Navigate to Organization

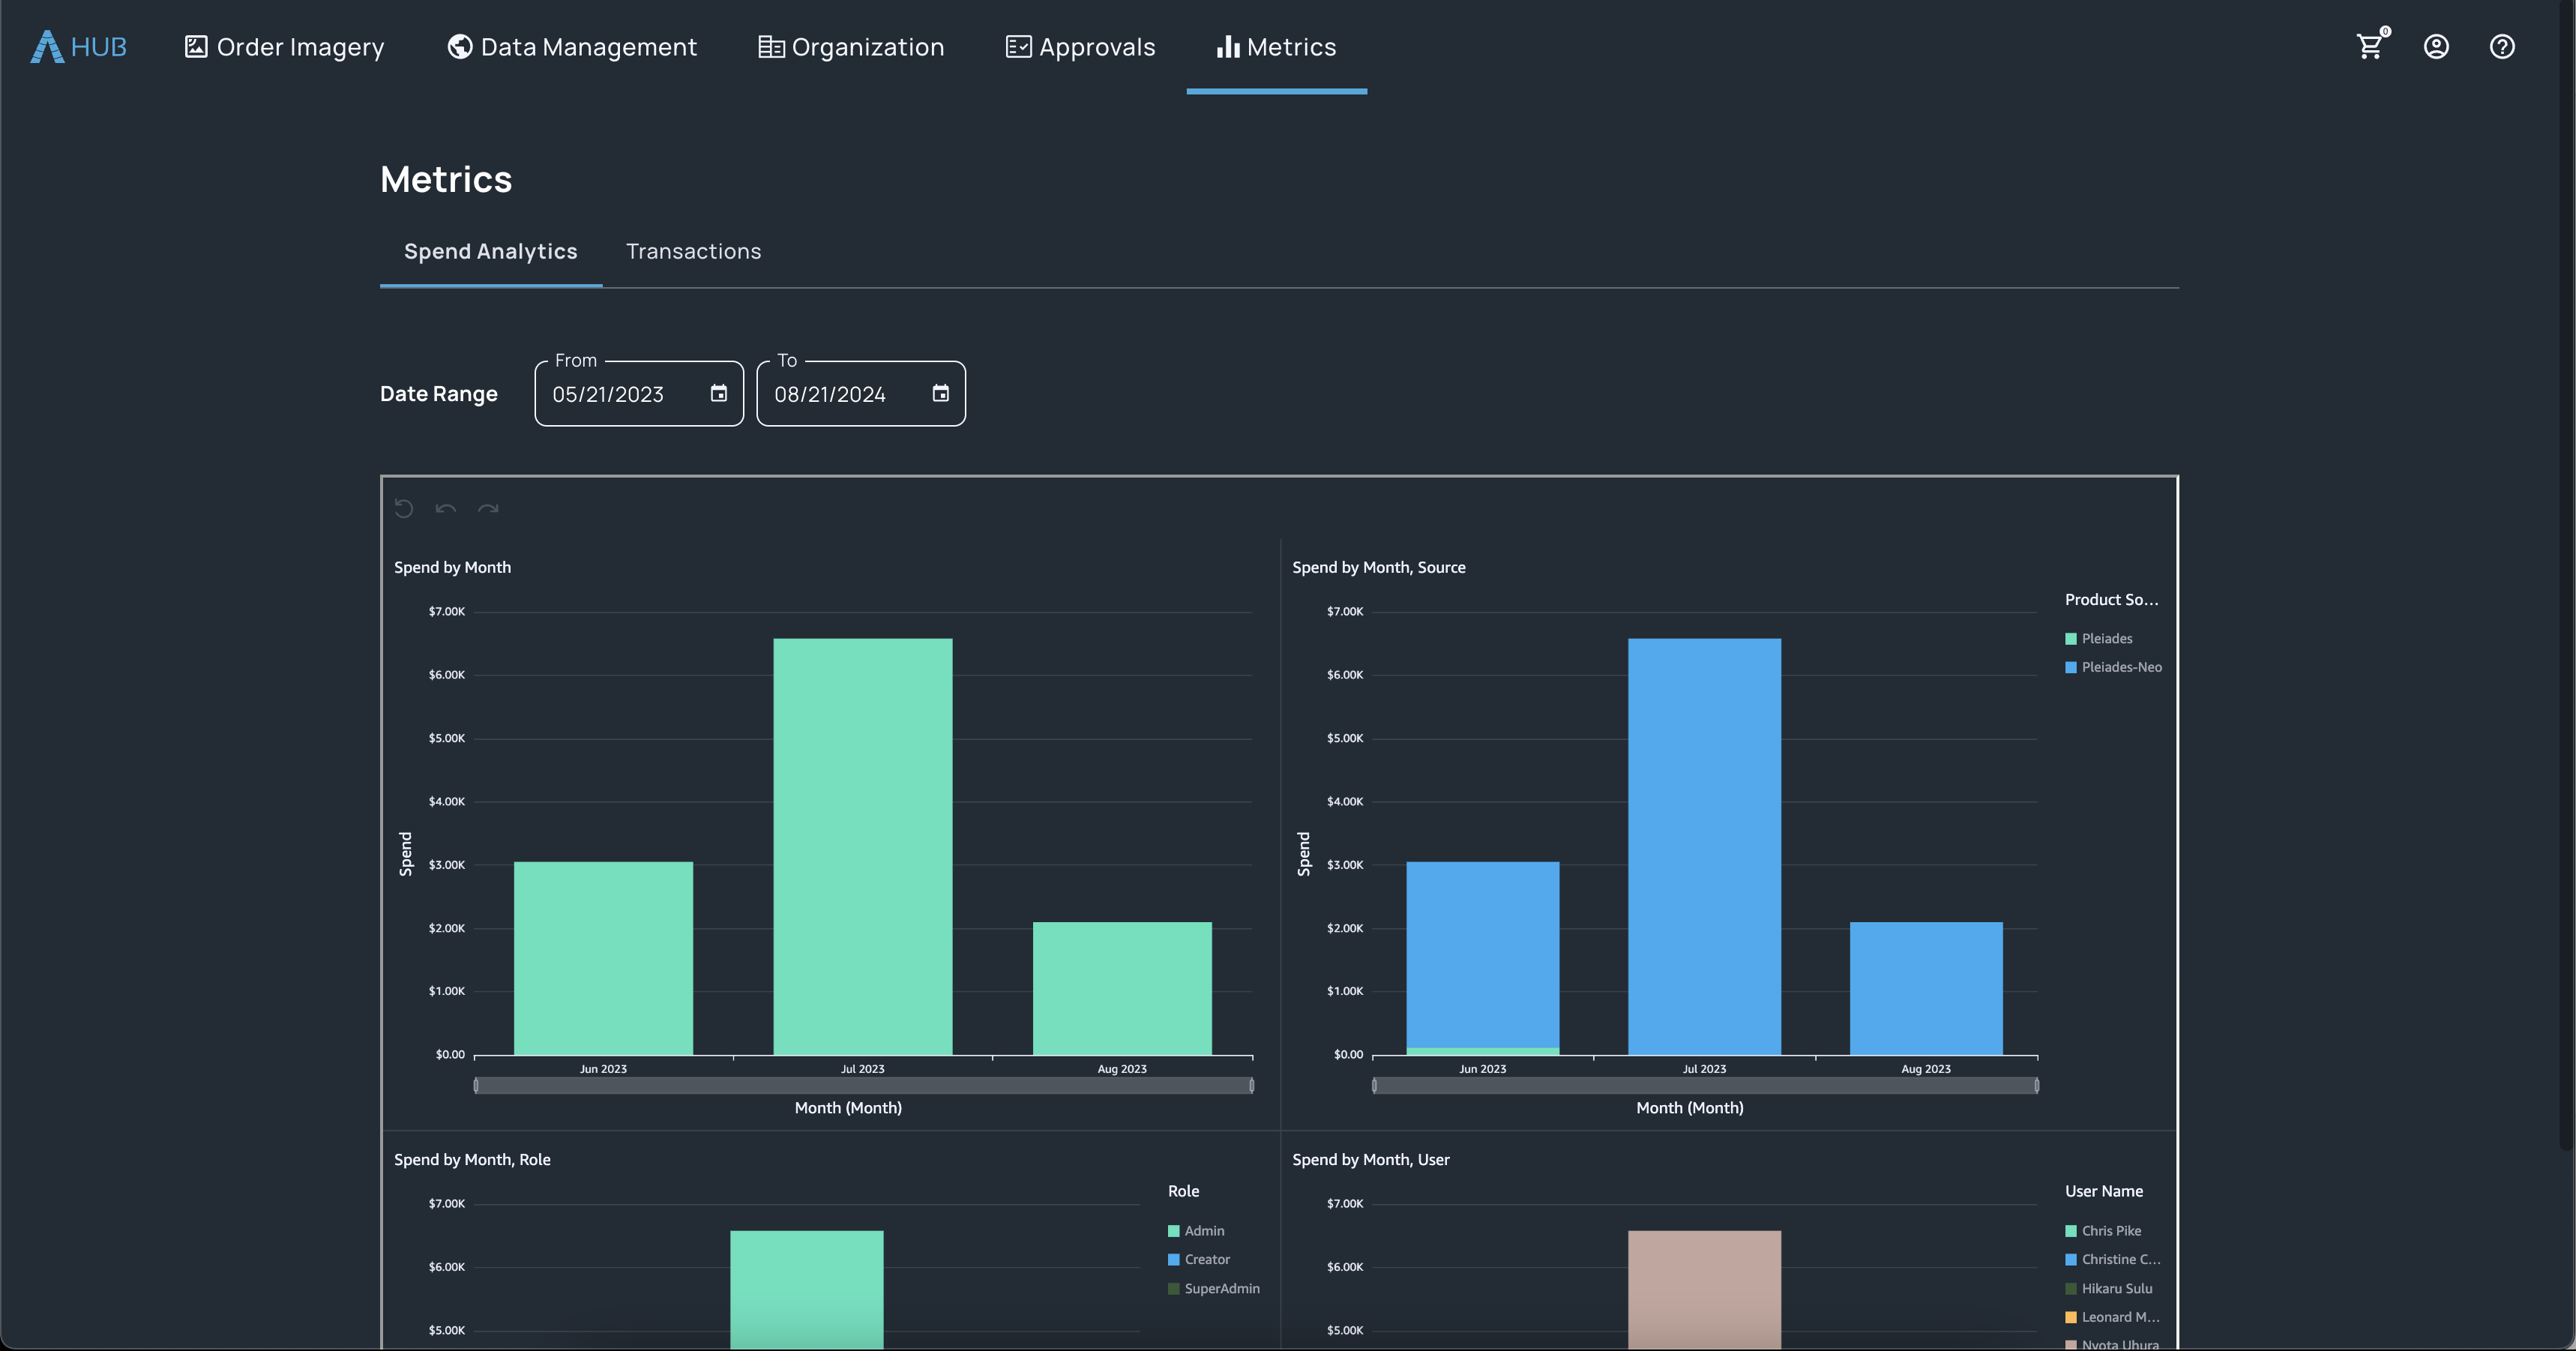click(851, 46)
